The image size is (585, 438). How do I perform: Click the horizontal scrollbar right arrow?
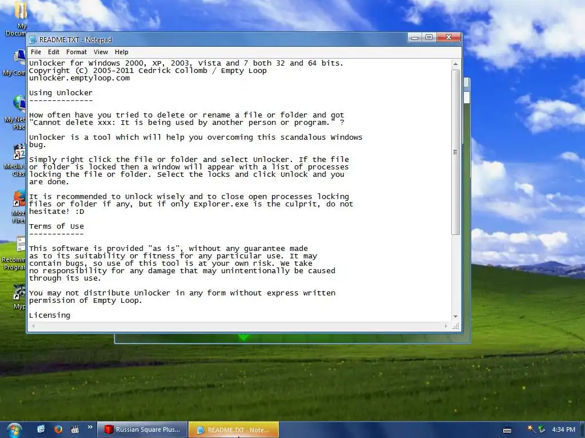(446, 326)
